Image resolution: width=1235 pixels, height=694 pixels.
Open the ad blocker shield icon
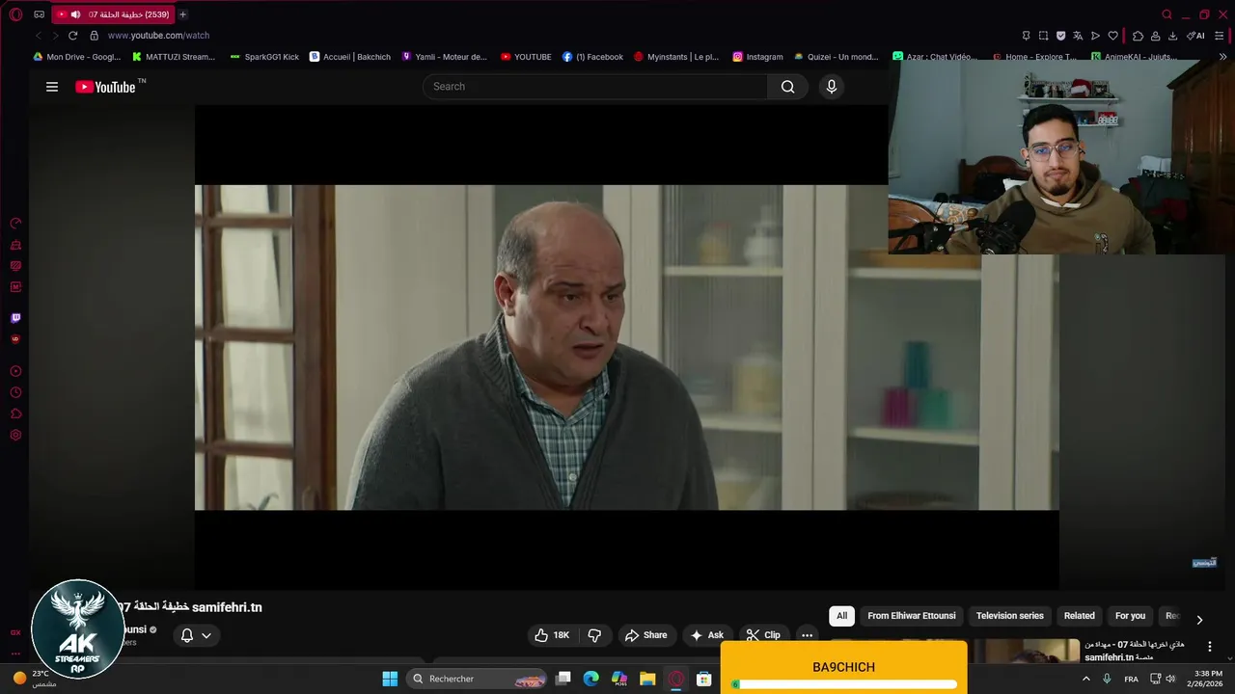[x=1060, y=36]
